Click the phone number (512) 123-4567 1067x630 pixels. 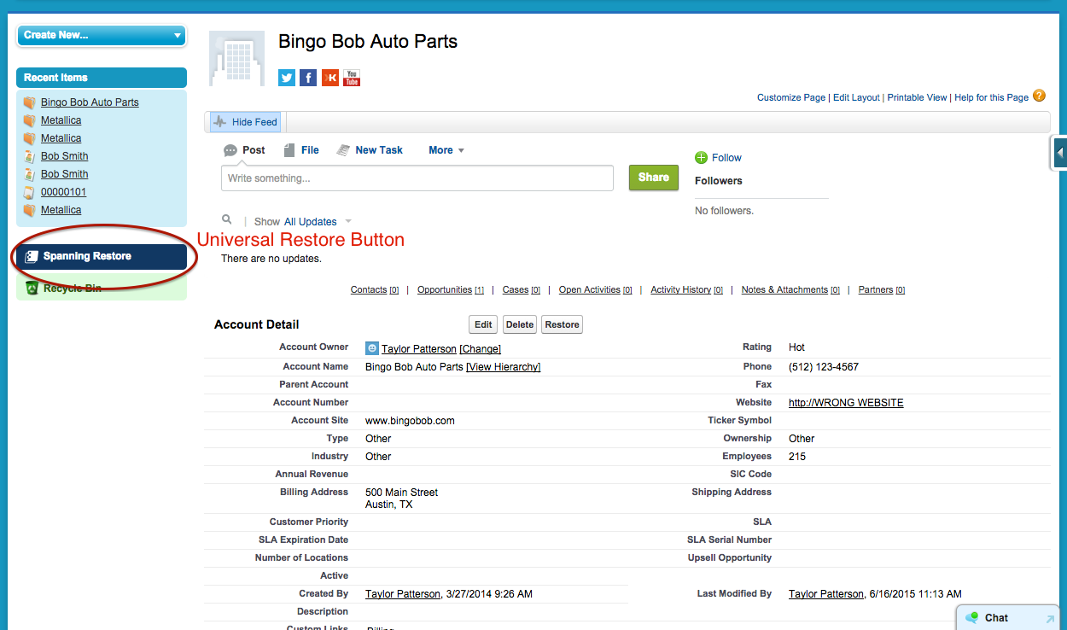click(824, 367)
